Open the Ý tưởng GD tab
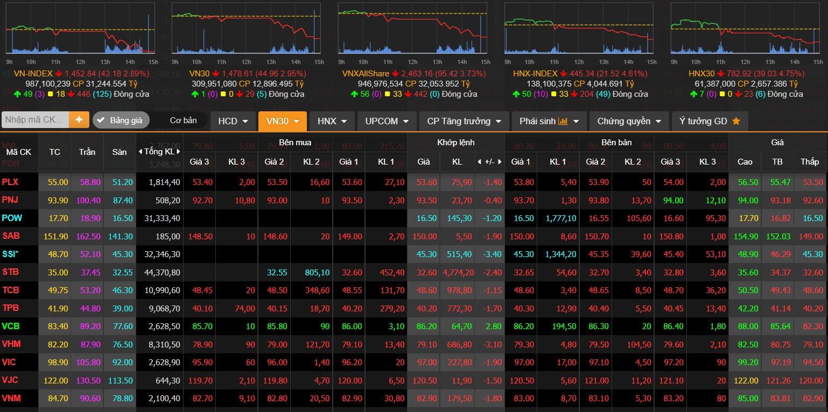Viewport: 828px width, 412px height. click(710, 121)
